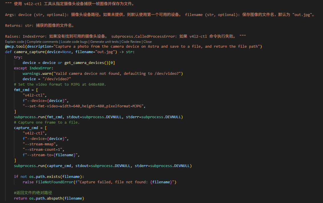This screenshot has width=323, height=203.
Task: Click "/dev/video7" string in the device assignment
Action: (57, 79)
